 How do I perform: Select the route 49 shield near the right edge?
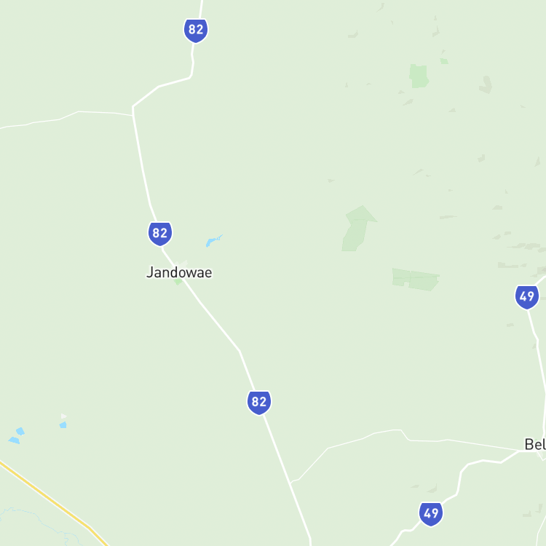coord(527,297)
